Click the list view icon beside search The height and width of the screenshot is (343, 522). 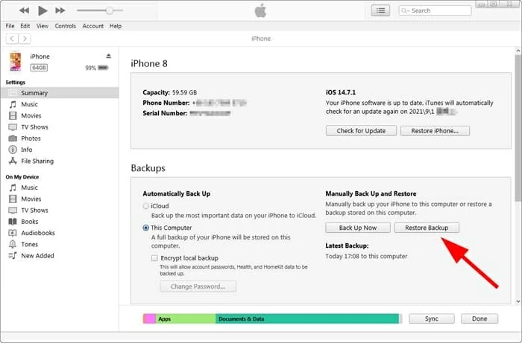coord(381,10)
